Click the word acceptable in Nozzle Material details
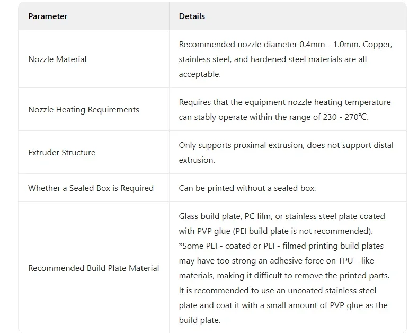The height and width of the screenshot is (333, 409). pos(200,74)
